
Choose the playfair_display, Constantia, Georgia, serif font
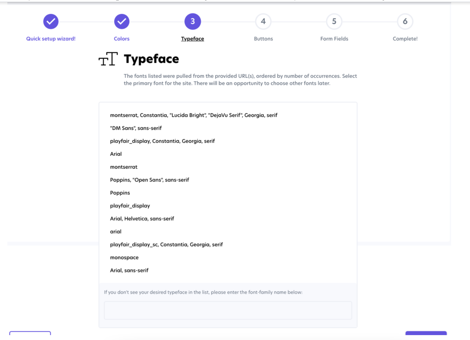click(x=162, y=141)
